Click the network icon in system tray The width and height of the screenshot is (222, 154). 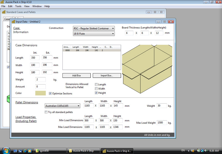pos(202,151)
